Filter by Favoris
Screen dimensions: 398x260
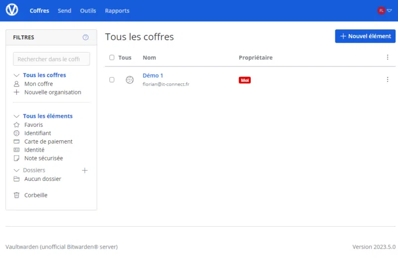point(33,125)
